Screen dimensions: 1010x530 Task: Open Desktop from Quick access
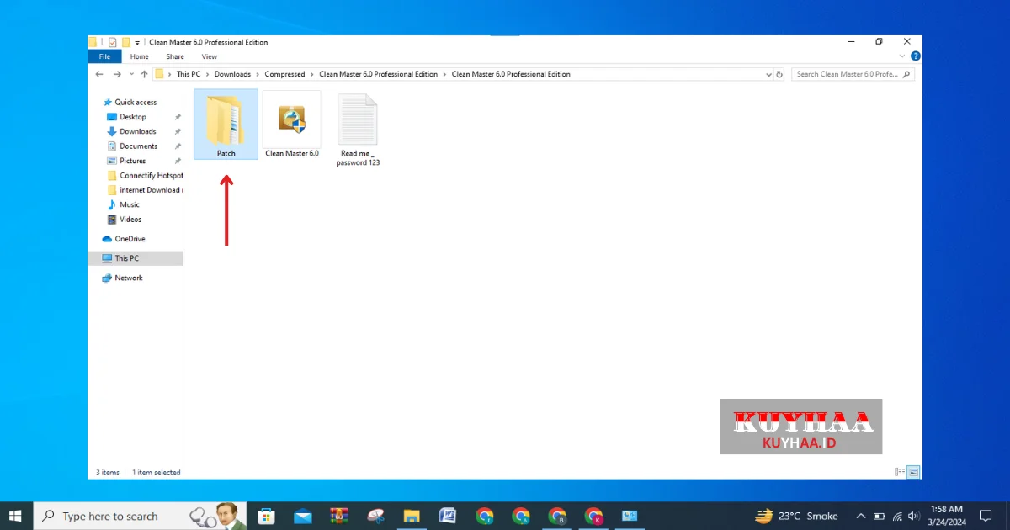coord(132,117)
